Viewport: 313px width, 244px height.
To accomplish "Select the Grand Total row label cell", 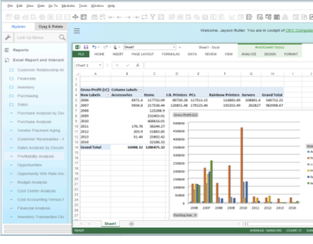I will tap(95, 148).
